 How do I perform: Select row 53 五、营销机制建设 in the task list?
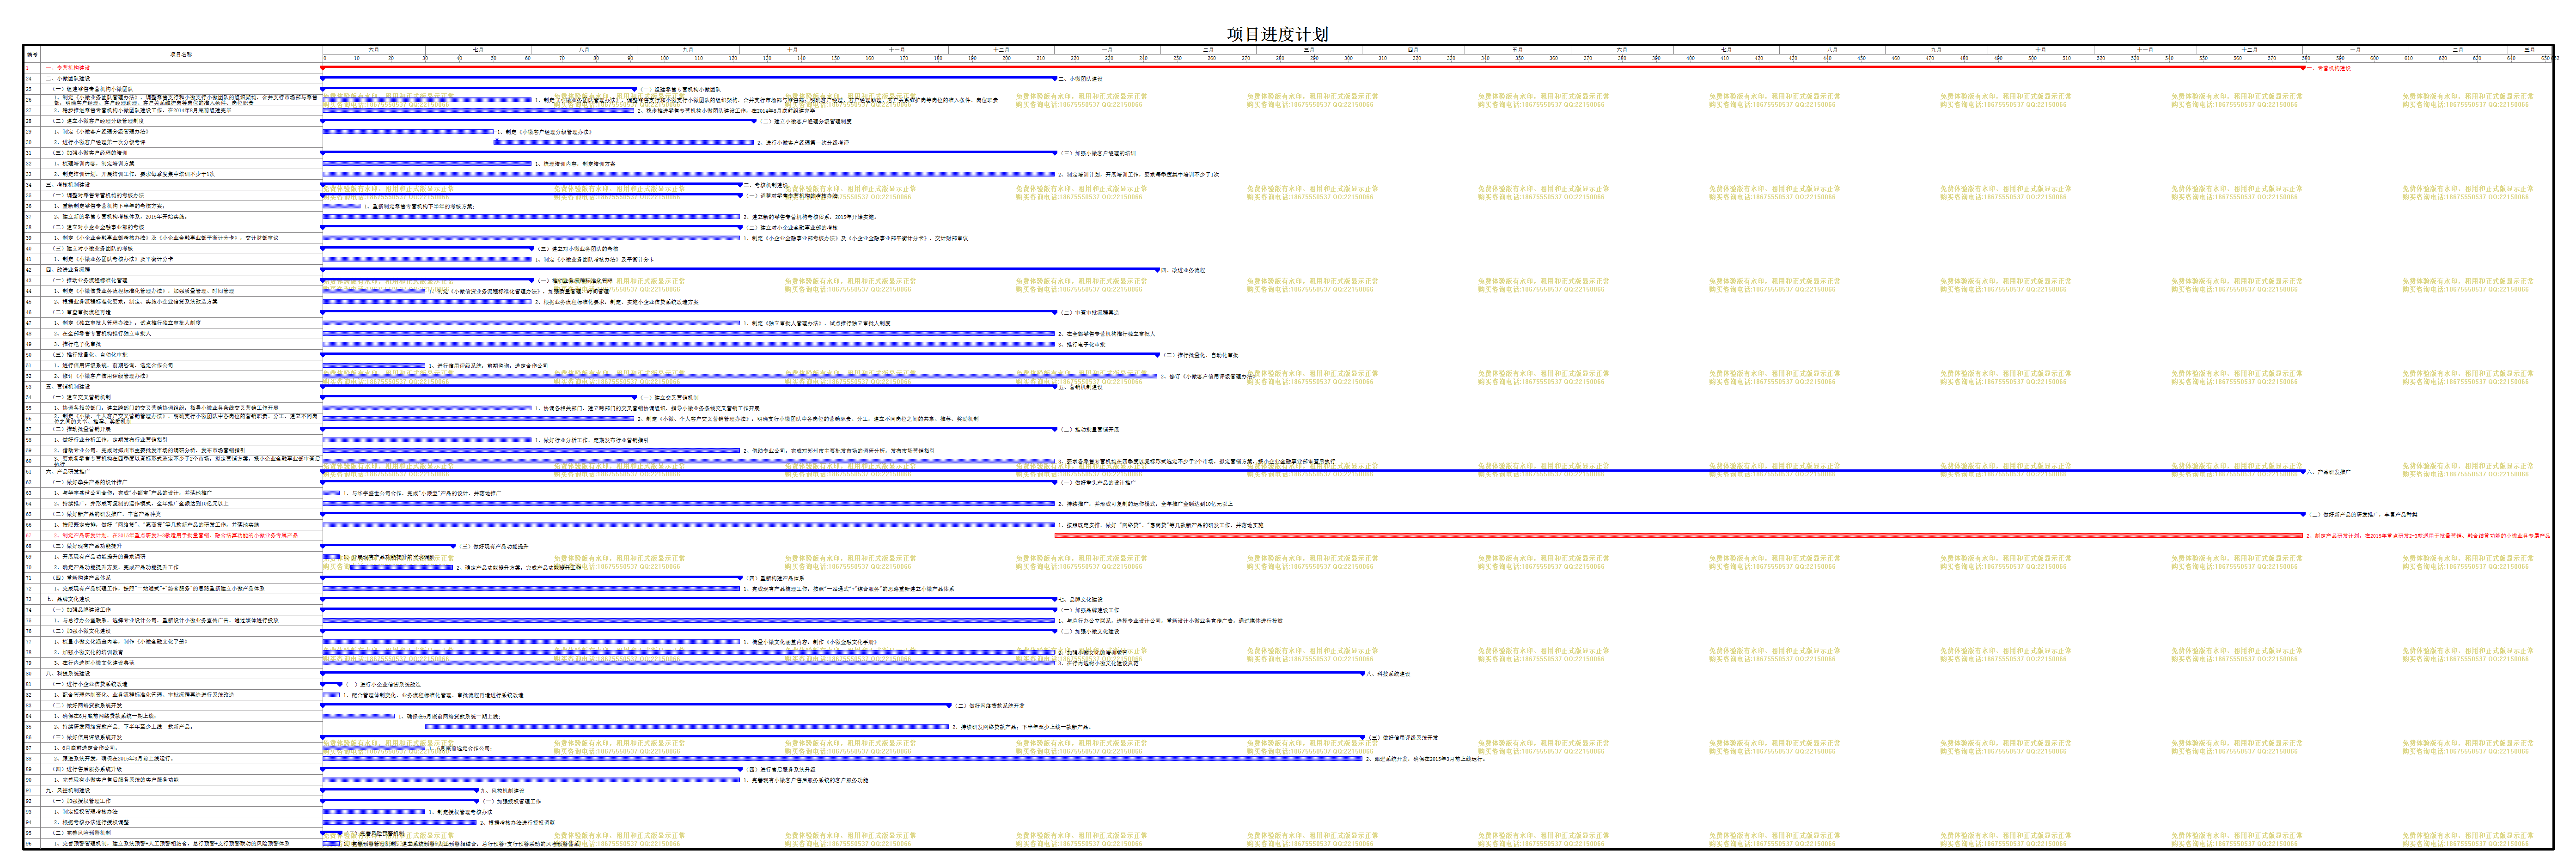tap(172, 387)
